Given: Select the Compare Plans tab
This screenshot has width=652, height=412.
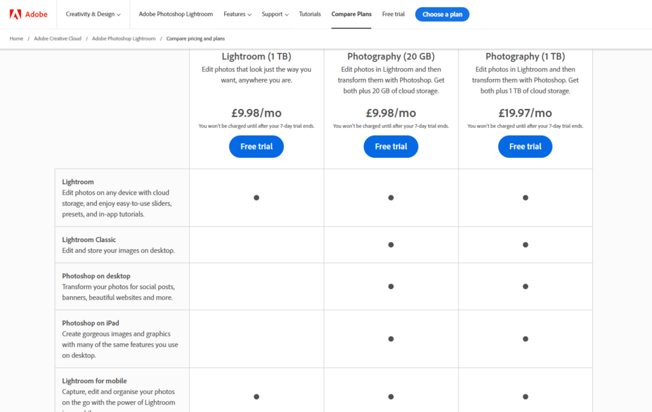Looking at the screenshot, I should point(351,14).
